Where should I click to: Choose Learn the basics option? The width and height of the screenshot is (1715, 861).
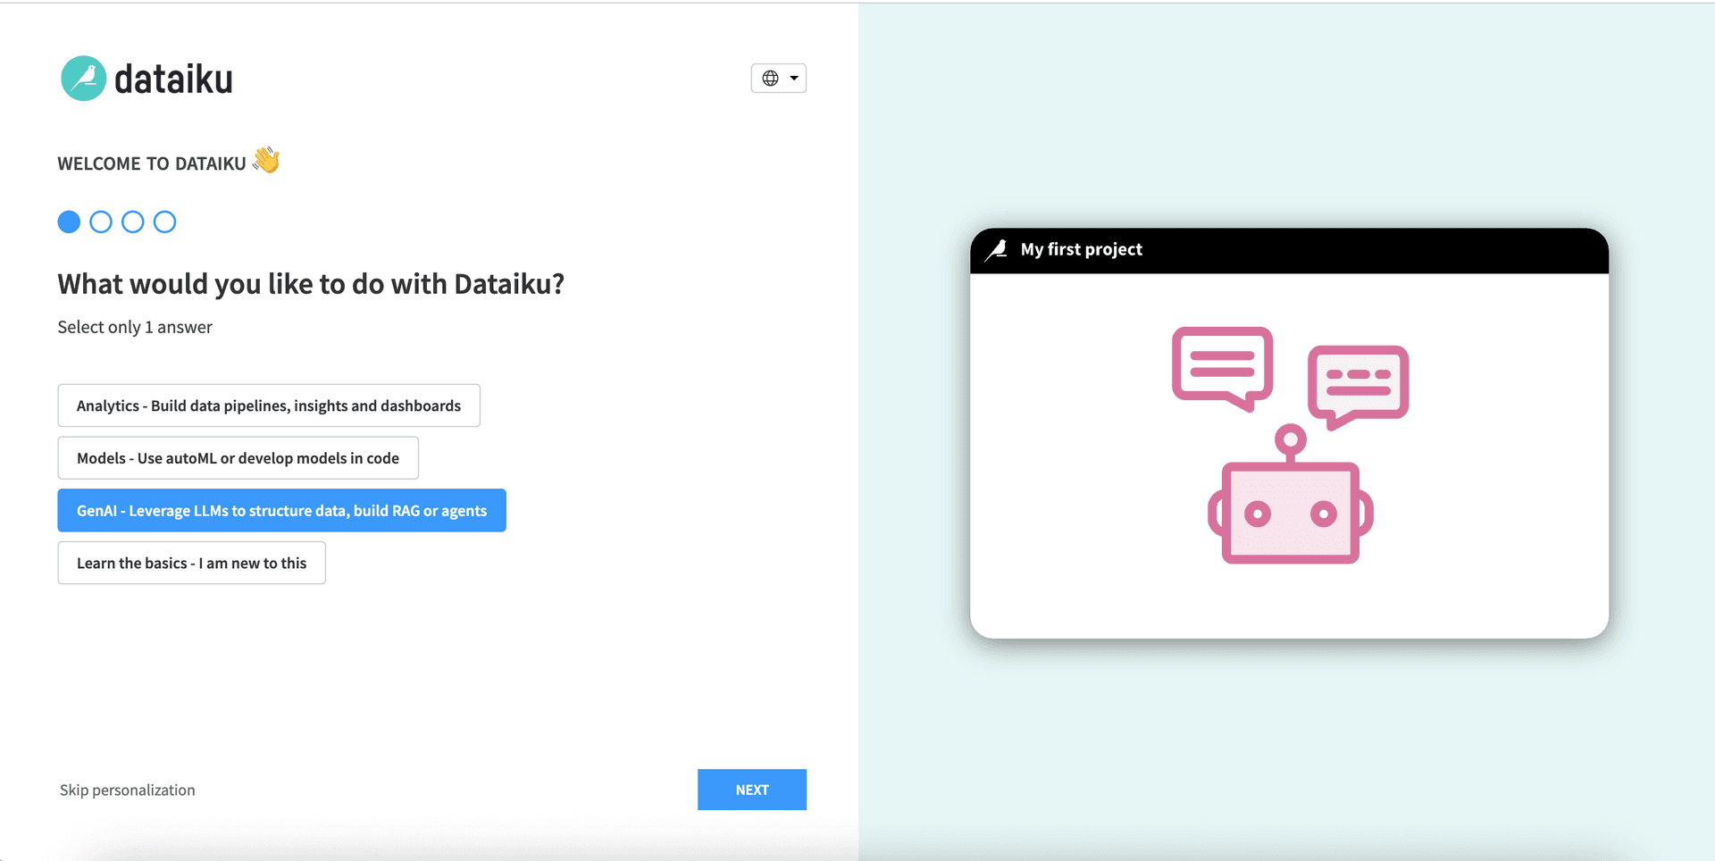pos(192,564)
